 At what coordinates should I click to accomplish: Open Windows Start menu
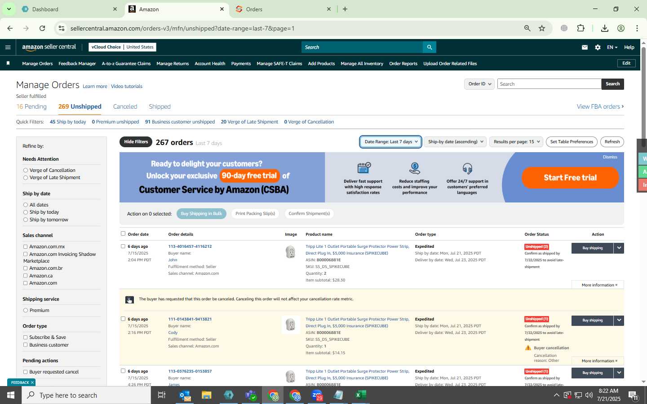(x=11, y=395)
